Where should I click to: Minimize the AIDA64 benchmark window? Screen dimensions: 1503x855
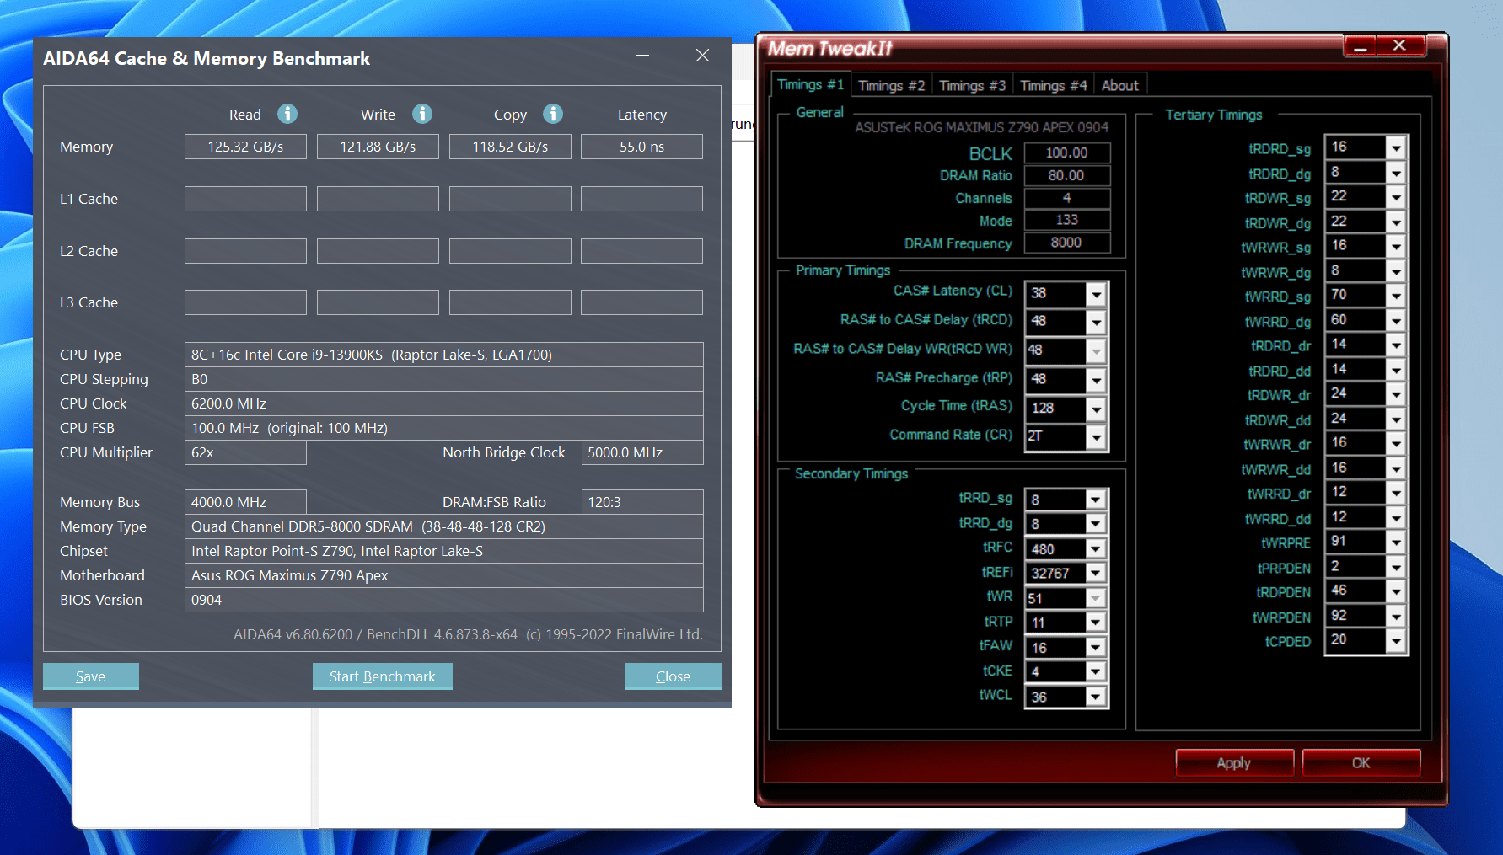tap(642, 56)
